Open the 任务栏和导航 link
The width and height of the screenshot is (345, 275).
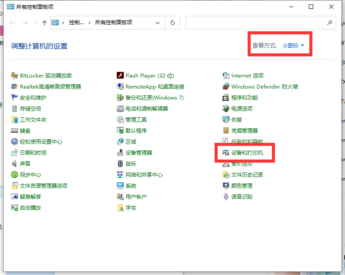point(247,141)
